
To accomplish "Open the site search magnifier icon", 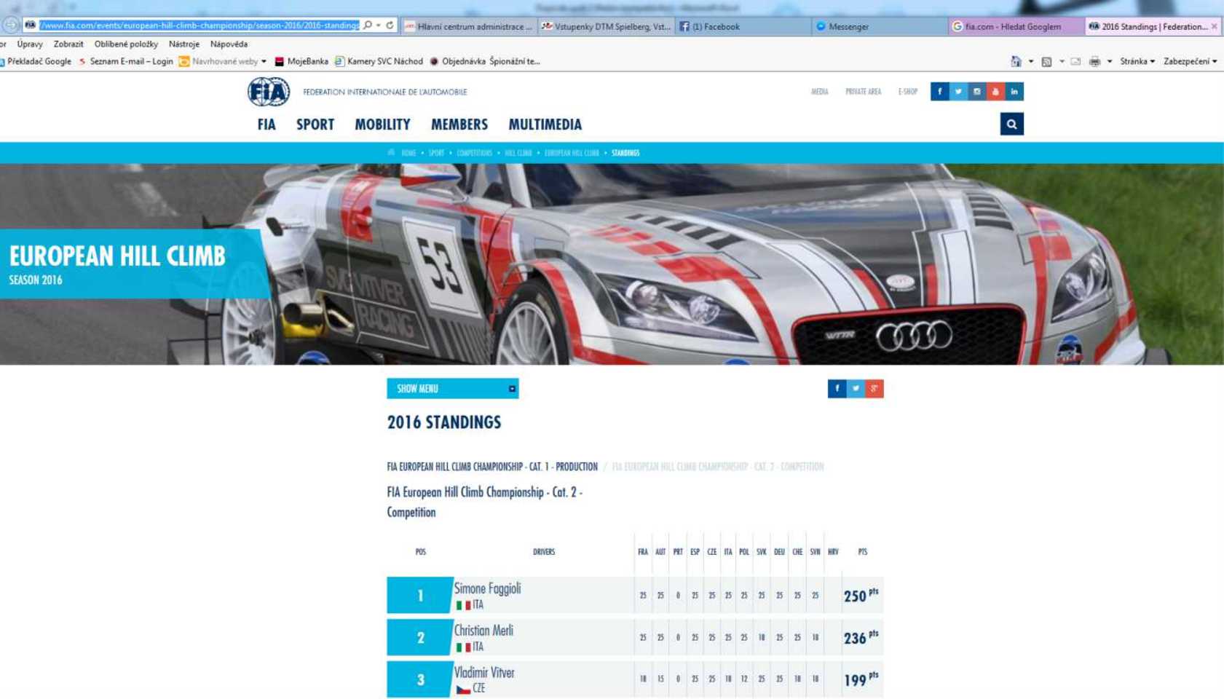I will 1011,125.
